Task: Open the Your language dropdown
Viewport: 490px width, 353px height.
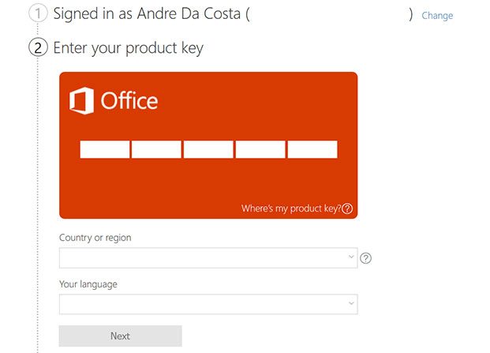Action: (x=208, y=304)
